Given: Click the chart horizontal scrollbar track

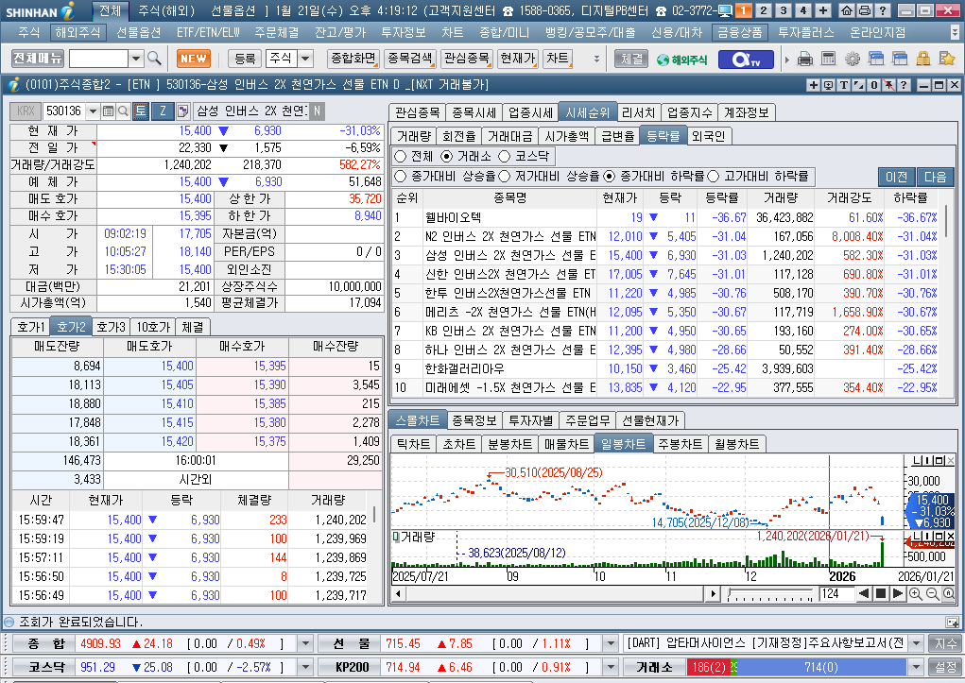Looking at the screenshot, I should pos(555,594).
